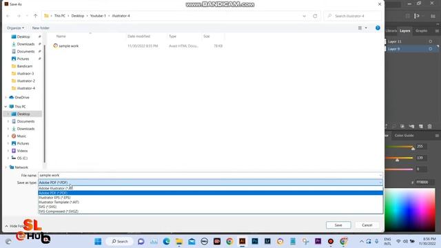
Task: Create a New folder
Action: (x=41, y=28)
